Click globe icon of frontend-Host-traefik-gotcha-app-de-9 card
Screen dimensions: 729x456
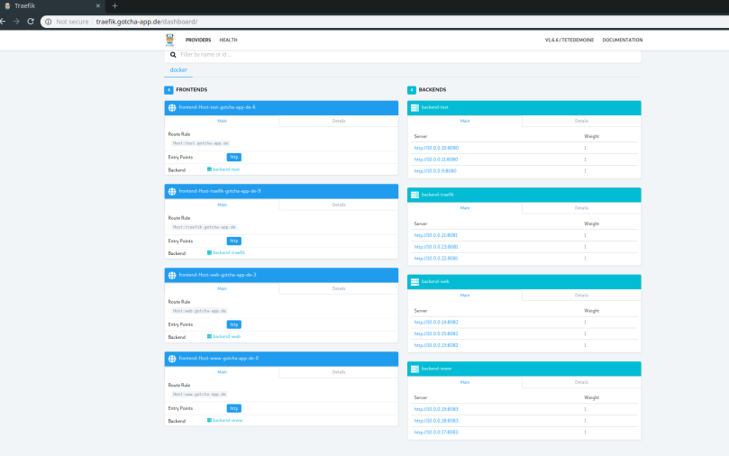coord(172,192)
